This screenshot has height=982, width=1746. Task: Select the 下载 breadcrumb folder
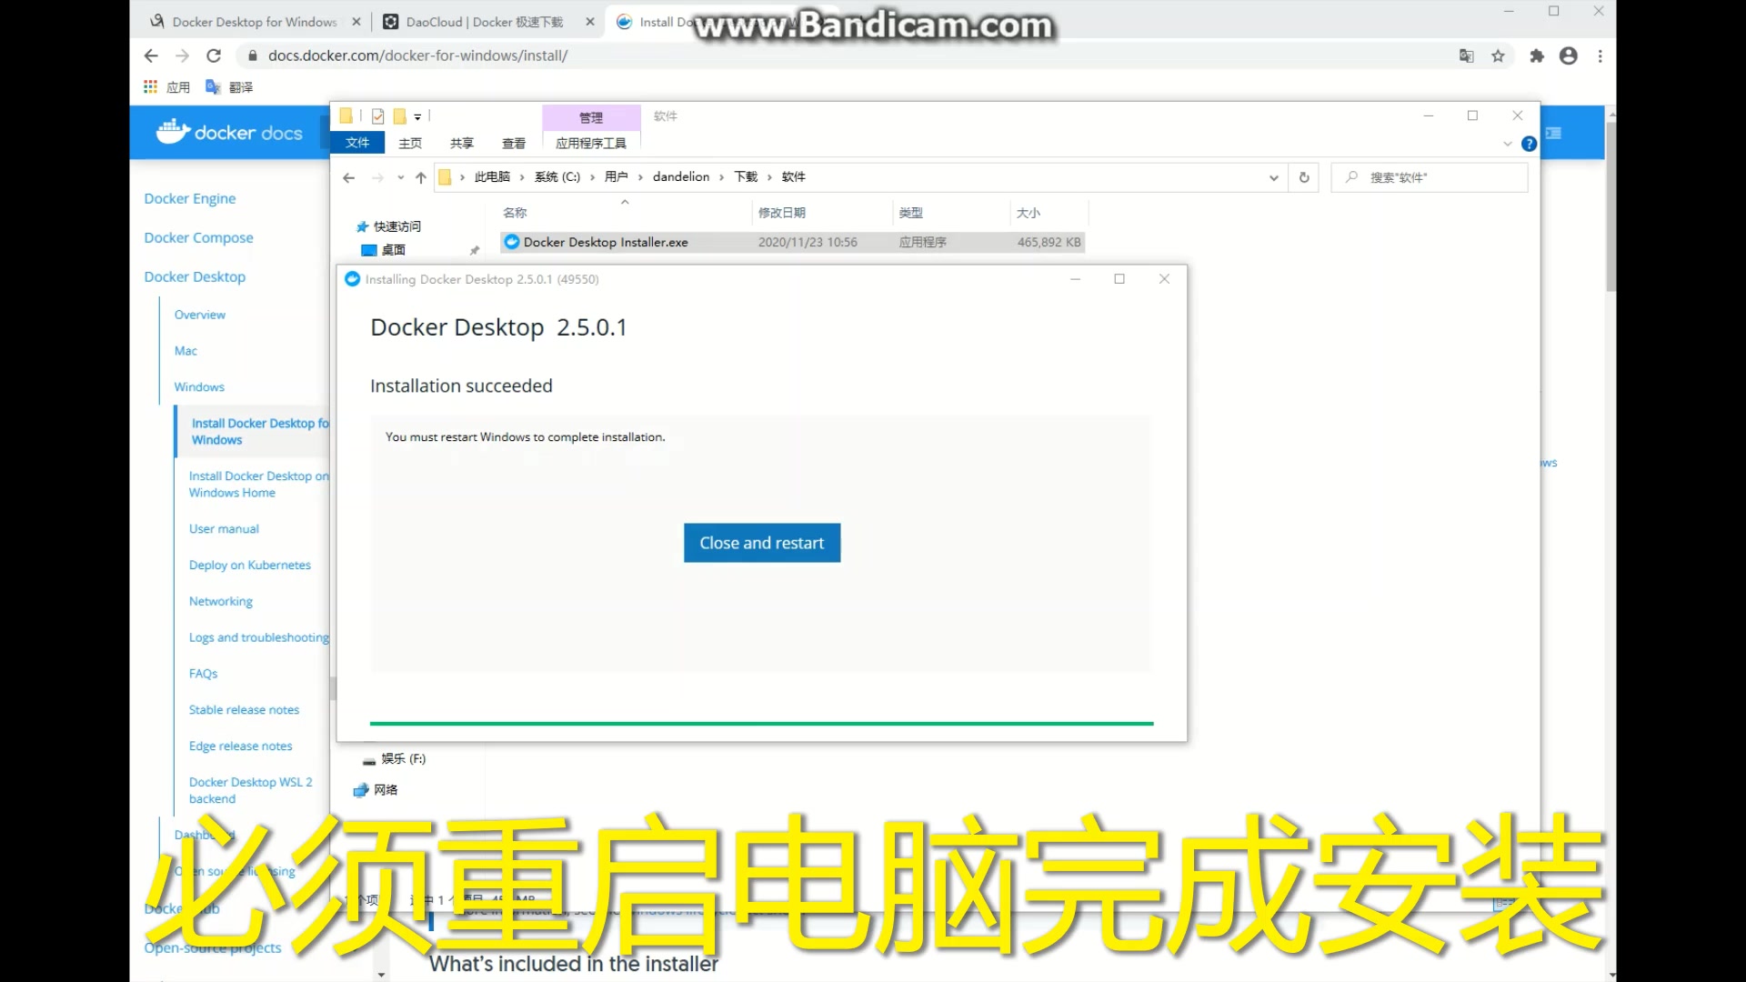[746, 176]
